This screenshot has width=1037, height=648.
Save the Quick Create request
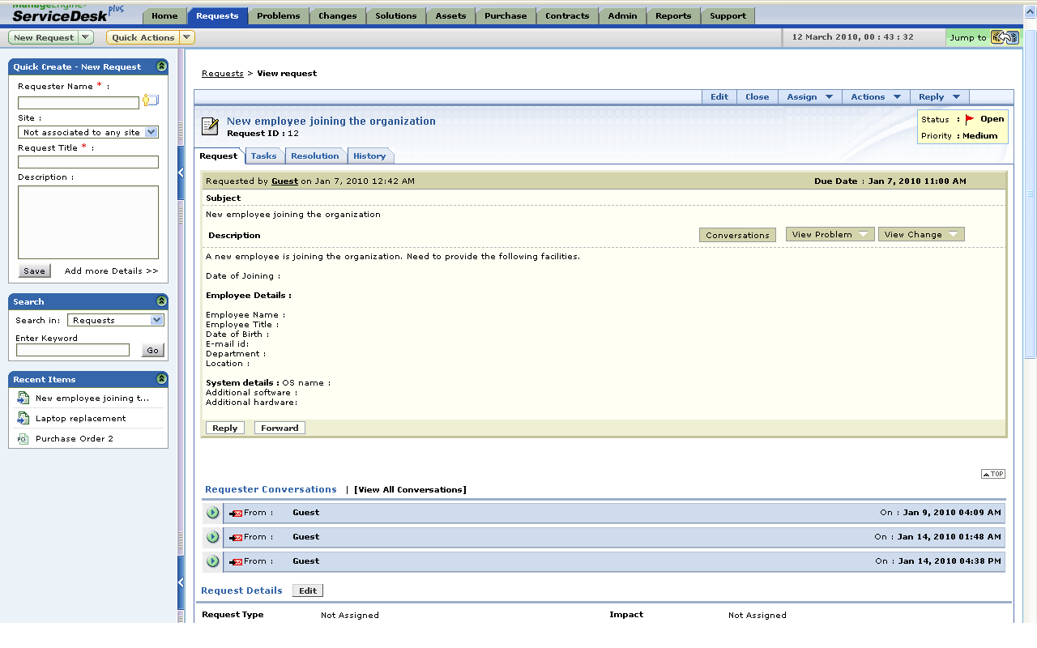click(x=34, y=271)
